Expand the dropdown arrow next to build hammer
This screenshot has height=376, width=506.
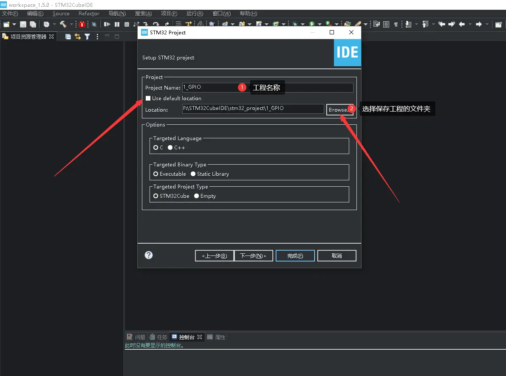click(x=71, y=25)
